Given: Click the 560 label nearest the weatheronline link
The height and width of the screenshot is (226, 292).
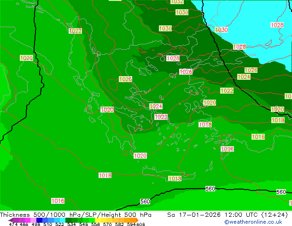Looking at the screenshot, I should (x=281, y=192).
